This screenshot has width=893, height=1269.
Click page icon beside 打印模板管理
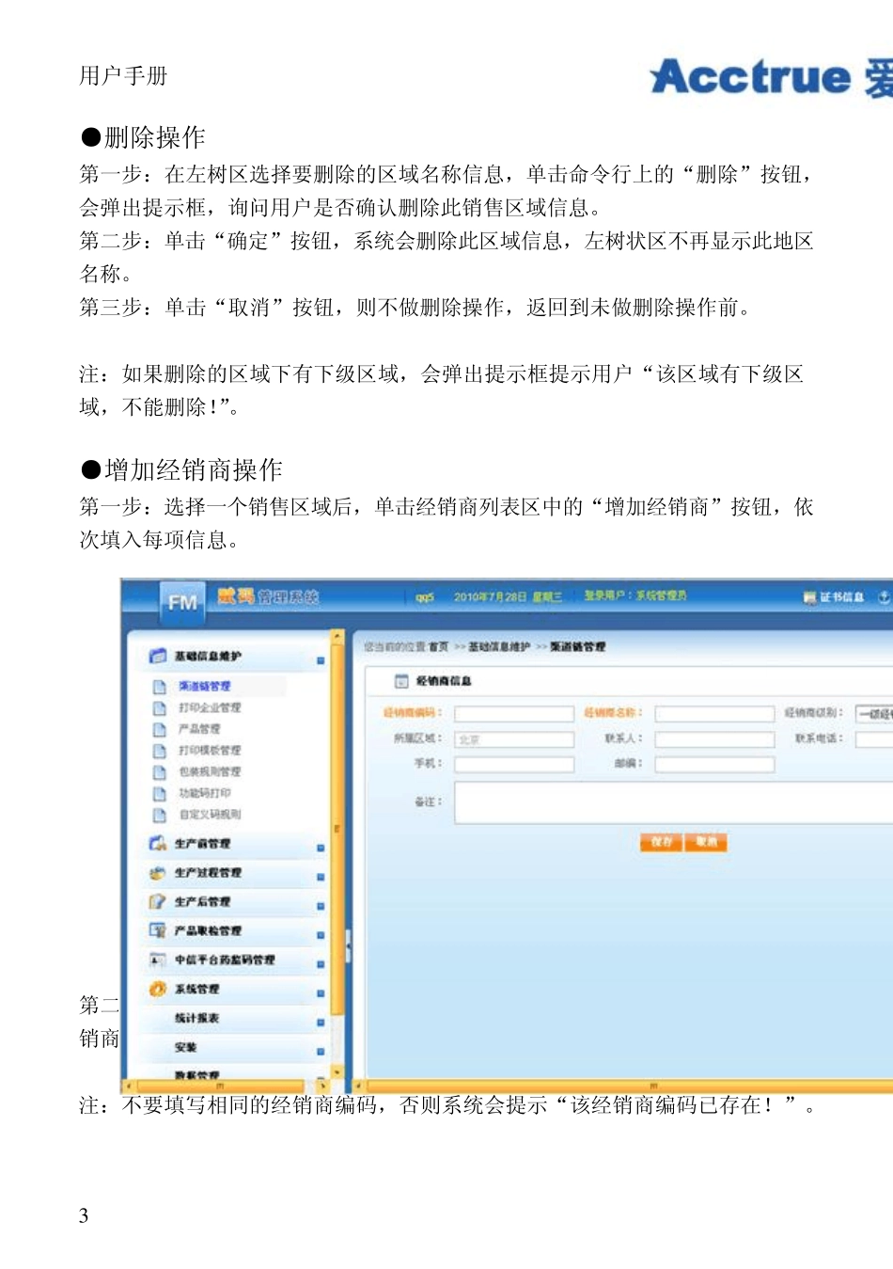tap(160, 751)
